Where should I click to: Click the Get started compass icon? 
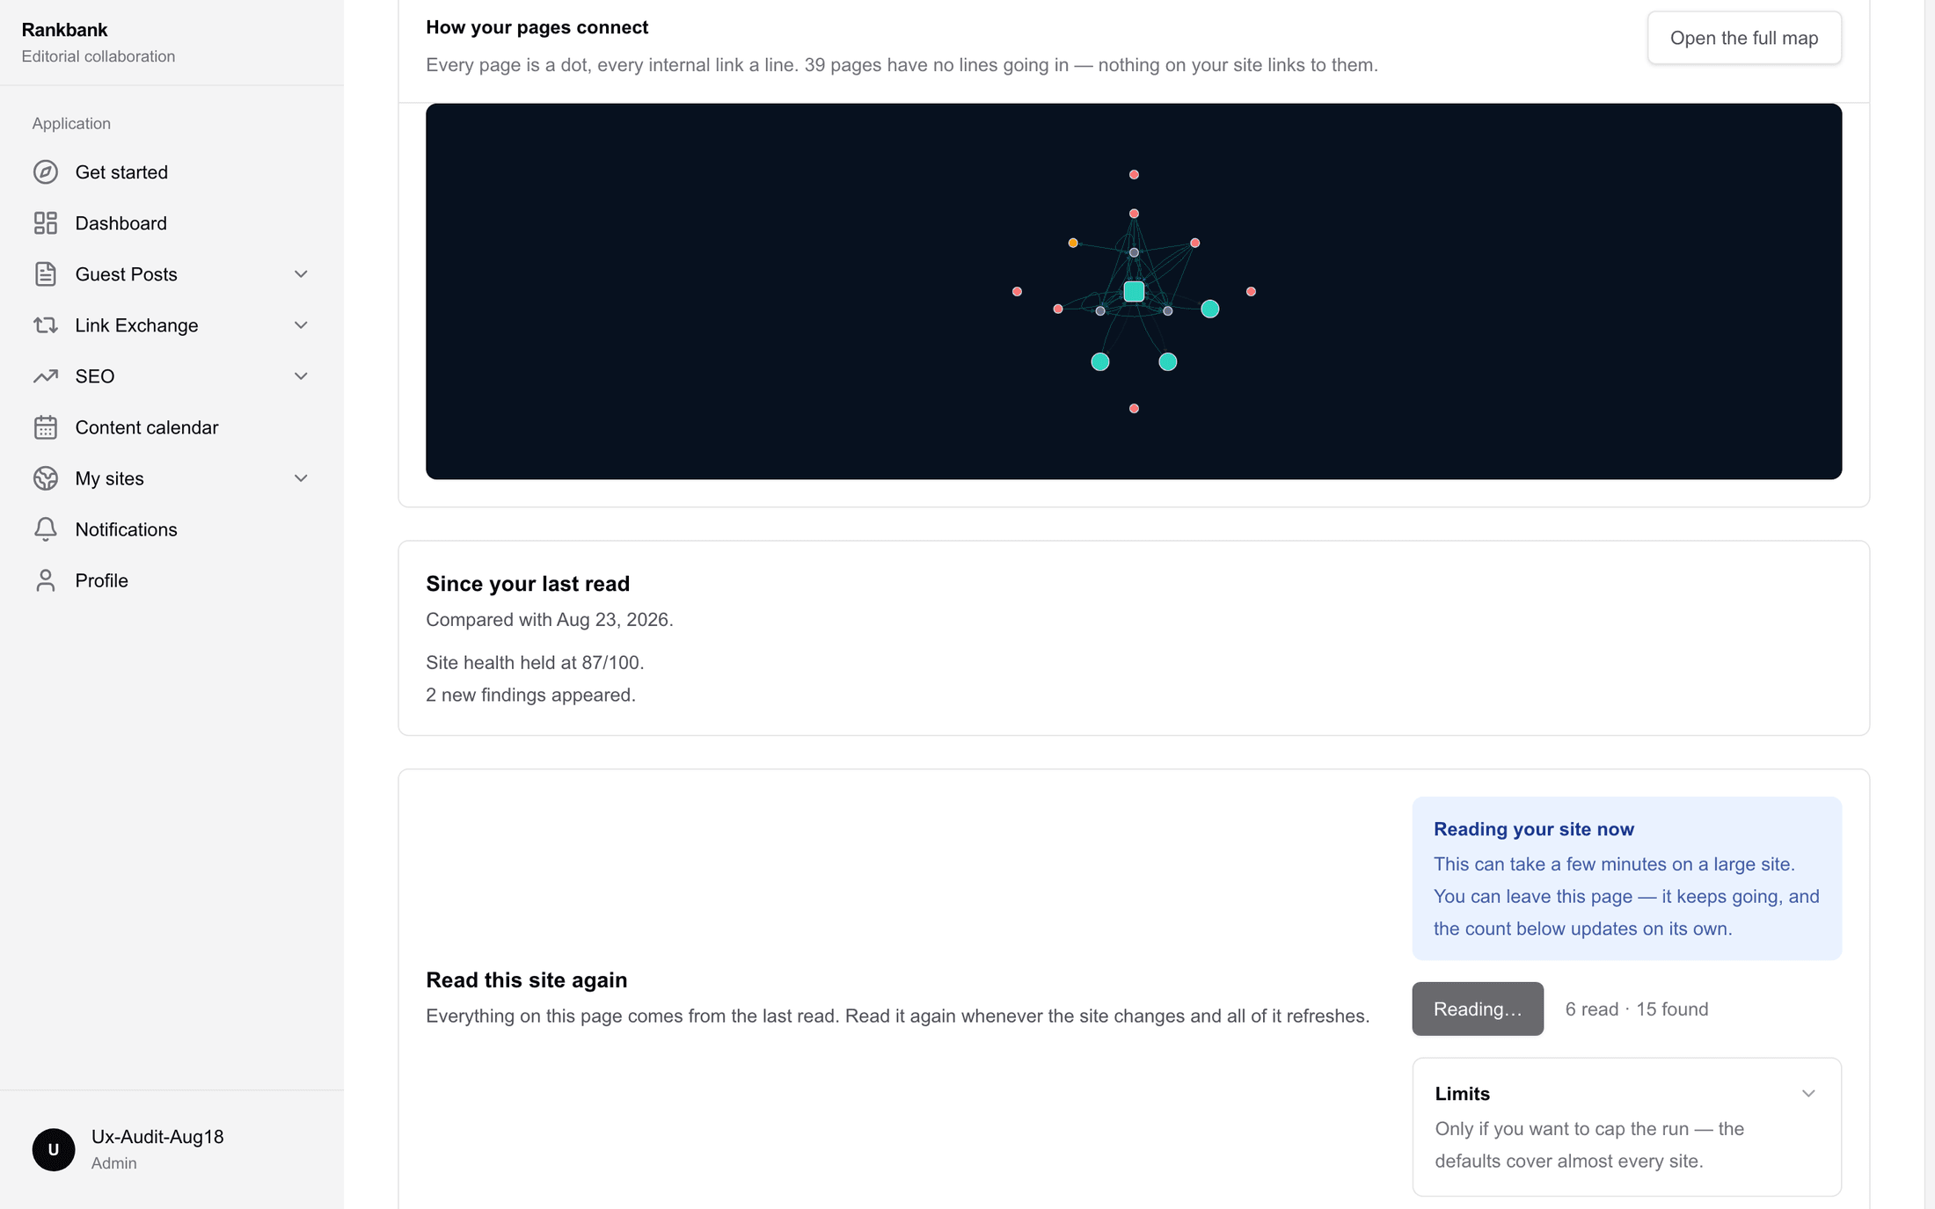tap(46, 172)
